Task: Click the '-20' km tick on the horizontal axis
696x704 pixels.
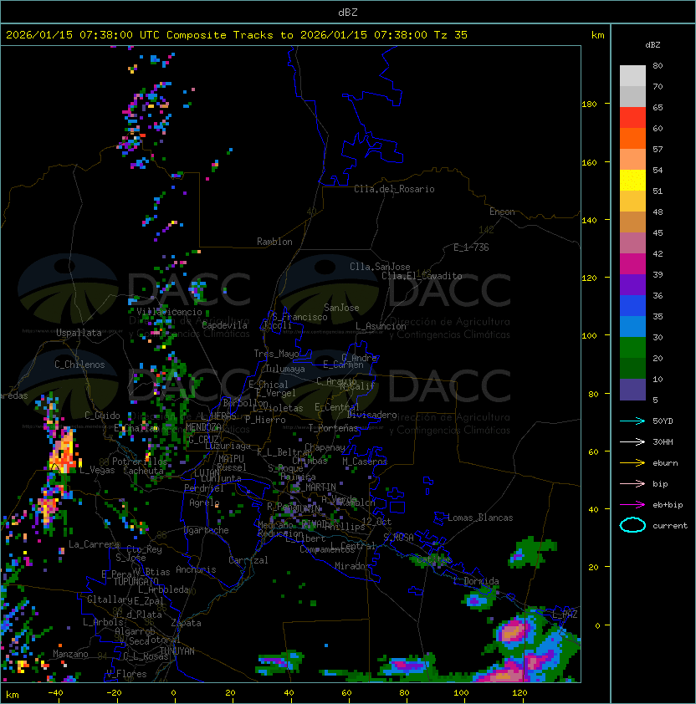Action: (x=114, y=693)
